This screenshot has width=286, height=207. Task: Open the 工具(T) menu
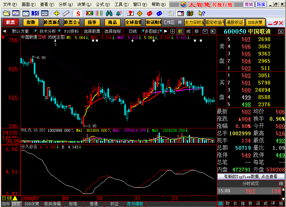click(121, 4)
